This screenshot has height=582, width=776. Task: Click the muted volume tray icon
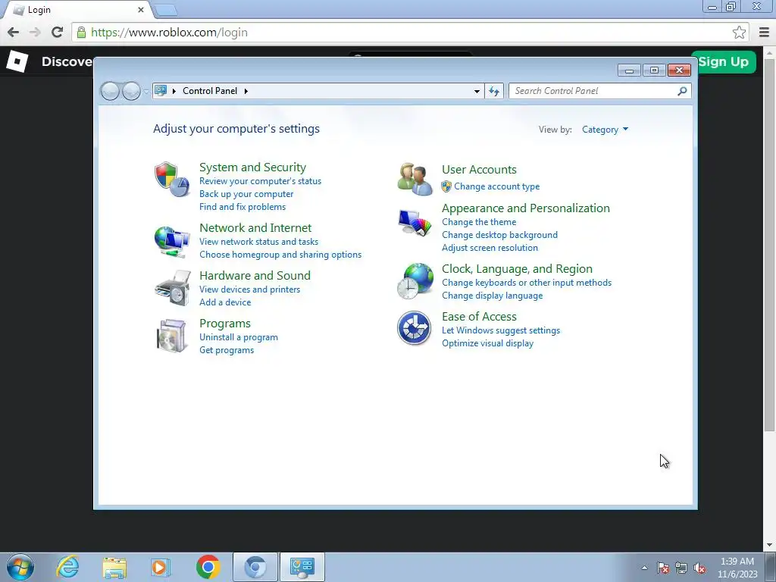[699, 568]
